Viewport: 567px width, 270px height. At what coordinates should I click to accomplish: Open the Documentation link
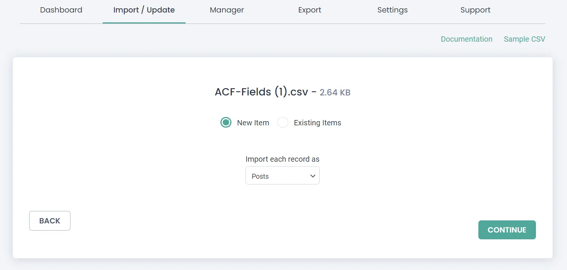(x=466, y=39)
